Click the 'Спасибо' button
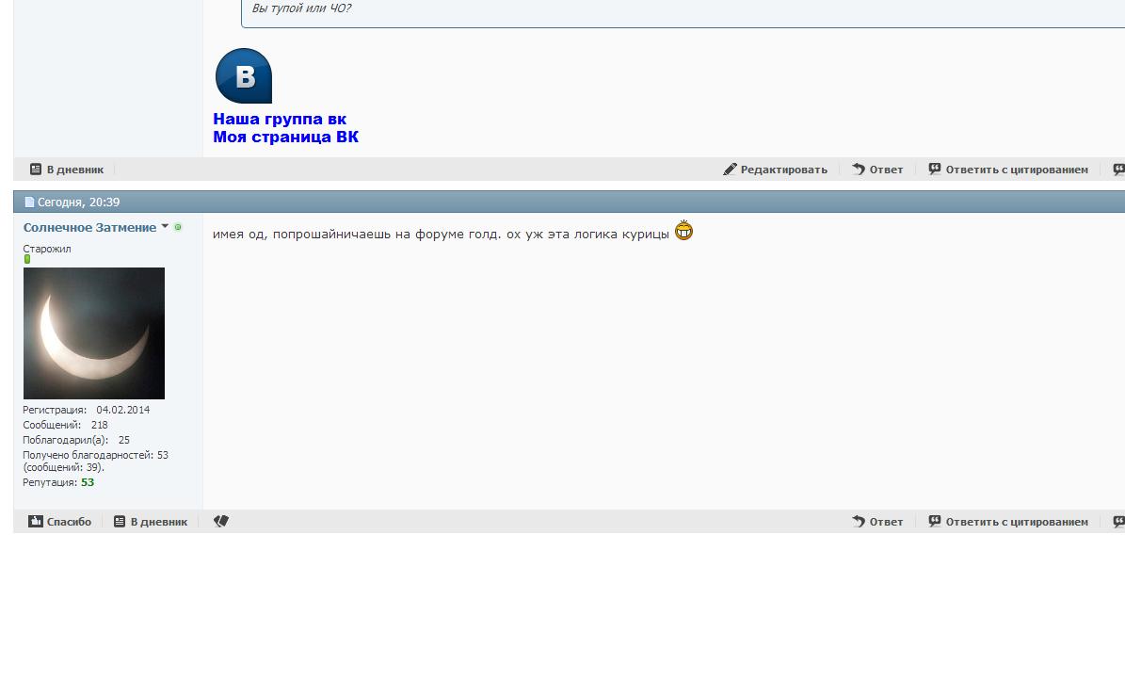Image resolution: width=1125 pixels, height=697 pixels. point(59,522)
